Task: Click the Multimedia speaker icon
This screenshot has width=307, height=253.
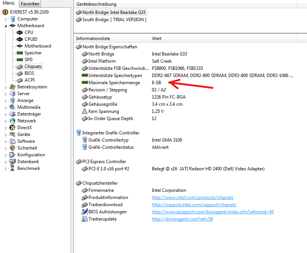Action: (12, 107)
